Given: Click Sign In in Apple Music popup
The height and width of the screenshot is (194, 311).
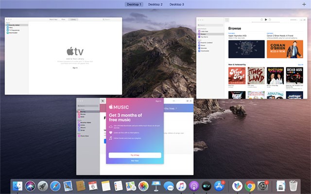Looking at the screenshot, I should coord(158,101).
